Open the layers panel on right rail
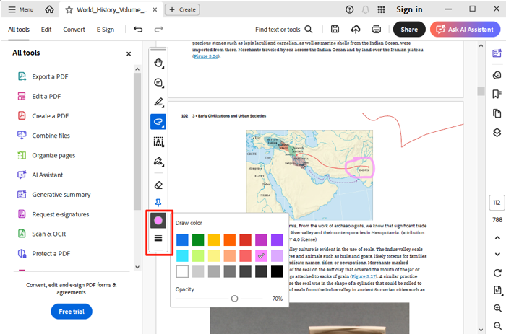Image resolution: width=506 pixels, height=334 pixels. [x=497, y=133]
